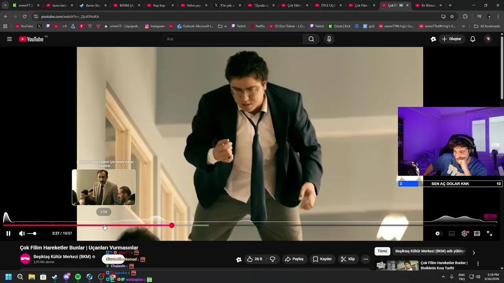Seek the video at the red progress bar handle

point(172,225)
